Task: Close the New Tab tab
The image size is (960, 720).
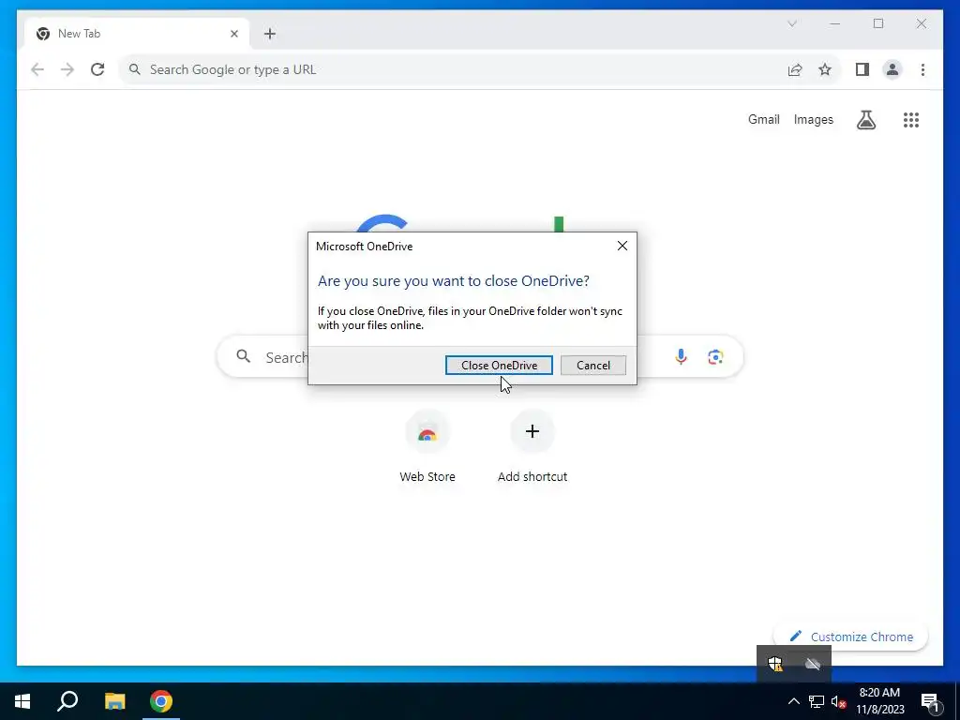Action: [x=233, y=34]
